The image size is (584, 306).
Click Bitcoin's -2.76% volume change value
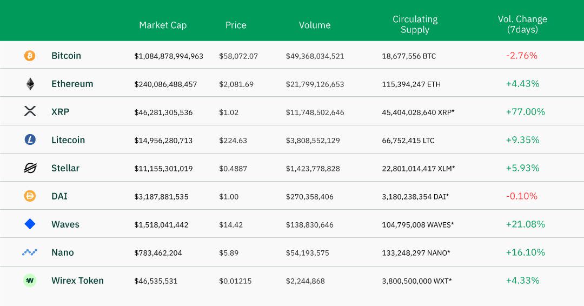[x=521, y=56]
